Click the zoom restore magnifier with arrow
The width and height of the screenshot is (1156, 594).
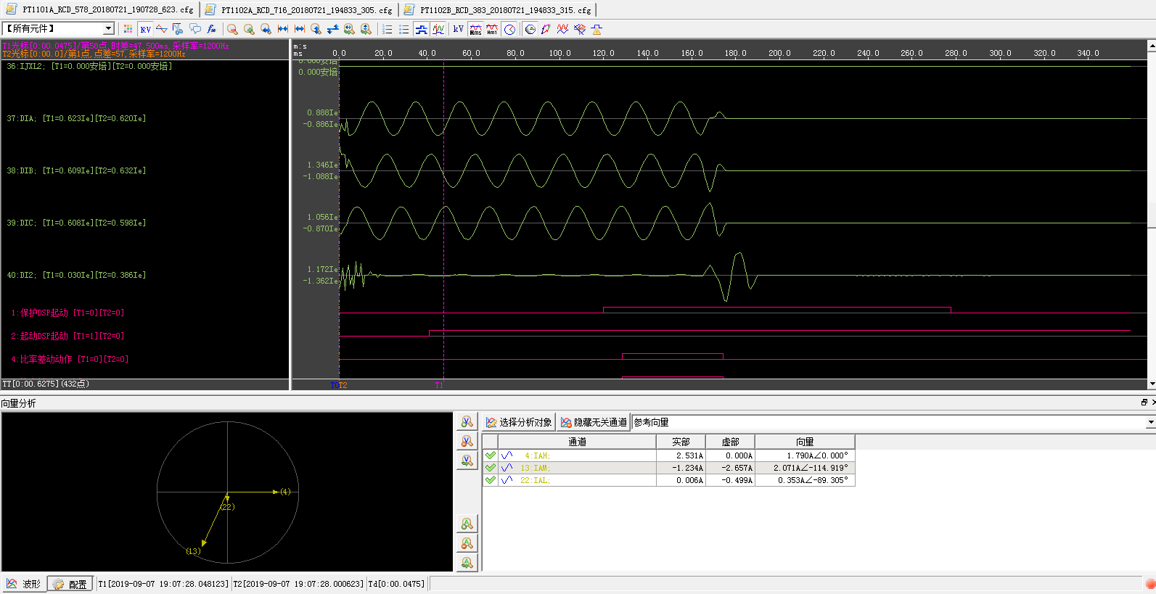[x=266, y=29]
